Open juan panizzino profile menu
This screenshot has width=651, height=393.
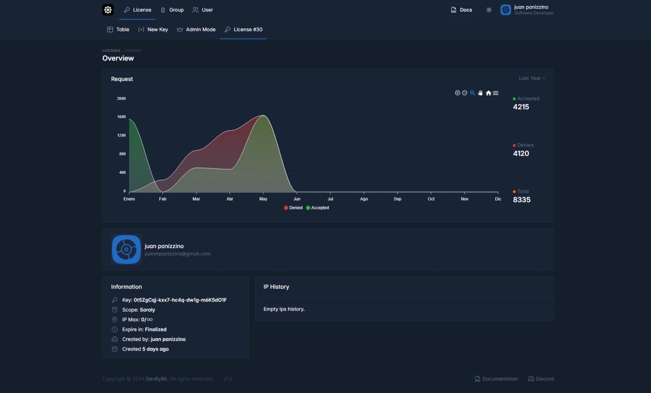527,10
